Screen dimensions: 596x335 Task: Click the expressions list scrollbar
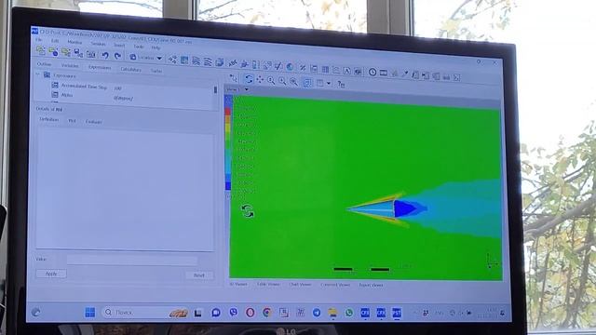tap(215, 90)
